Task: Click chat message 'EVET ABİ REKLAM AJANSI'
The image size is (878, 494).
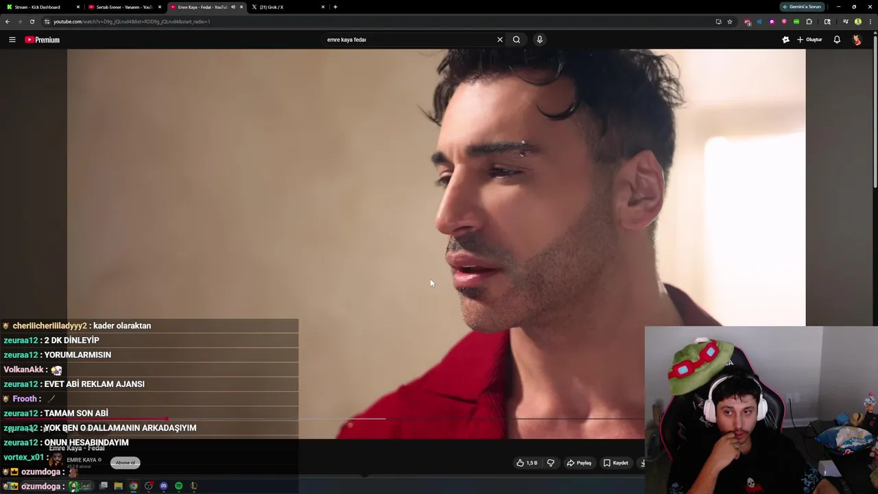Action: pyautogui.click(x=94, y=384)
